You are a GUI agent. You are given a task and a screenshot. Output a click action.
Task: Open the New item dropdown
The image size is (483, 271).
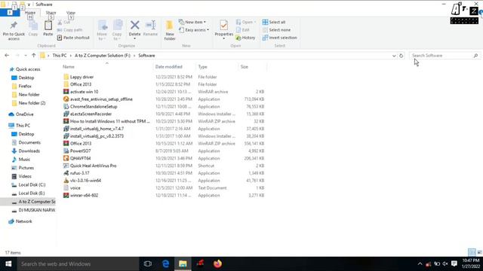click(x=192, y=22)
